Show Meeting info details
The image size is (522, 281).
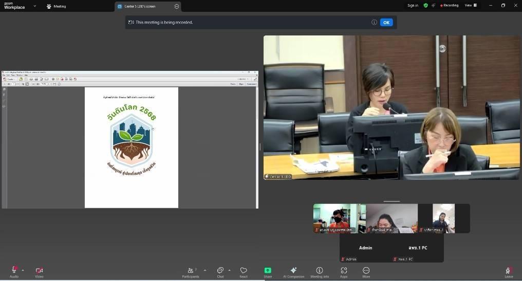coord(319,271)
